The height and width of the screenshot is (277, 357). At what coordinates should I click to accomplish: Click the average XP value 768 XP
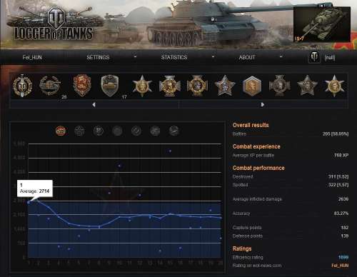[x=341, y=155]
